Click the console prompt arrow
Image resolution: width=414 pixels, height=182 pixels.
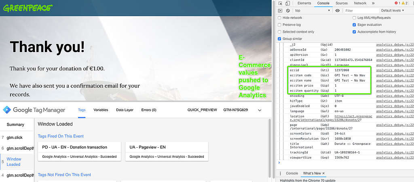tap(279, 163)
